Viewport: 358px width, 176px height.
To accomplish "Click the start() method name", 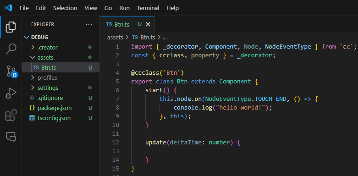I will (154, 90).
